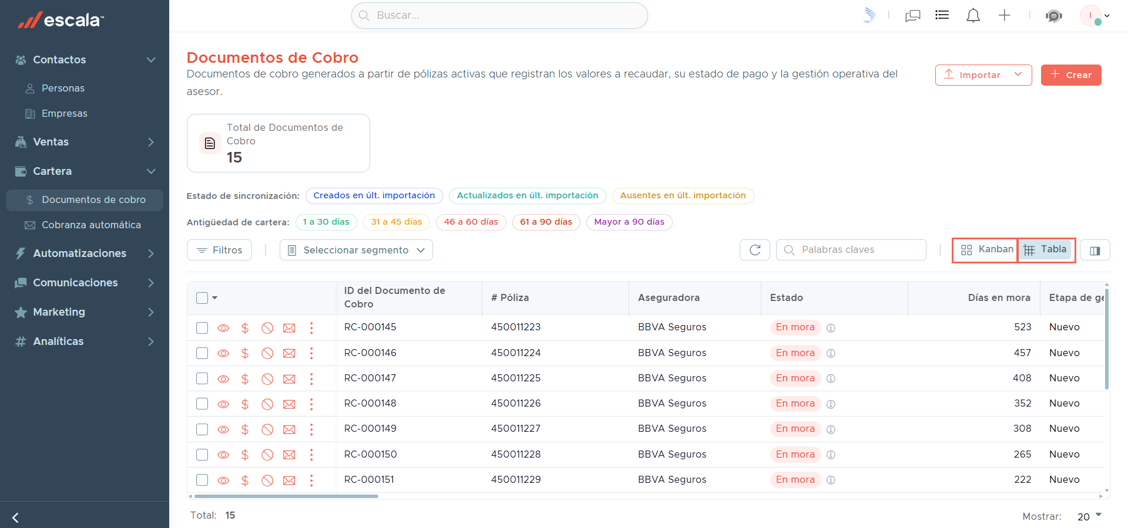Check the row RC-000151 checkbox
Viewport: 1128px width, 528px height.
(202, 480)
